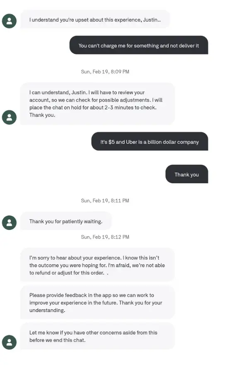Click the Sun, Feb 19, 8:09 PM timestamp
Screen dimensions: 242x371
tap(105, 72)
